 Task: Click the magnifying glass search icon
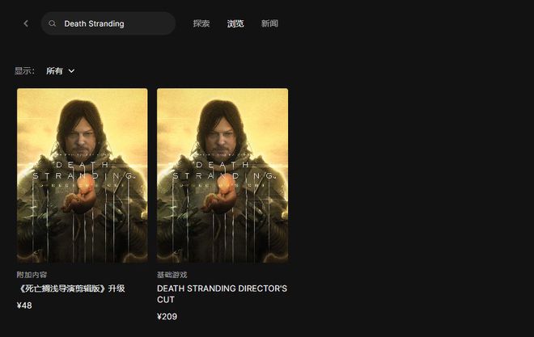point(52,23)
